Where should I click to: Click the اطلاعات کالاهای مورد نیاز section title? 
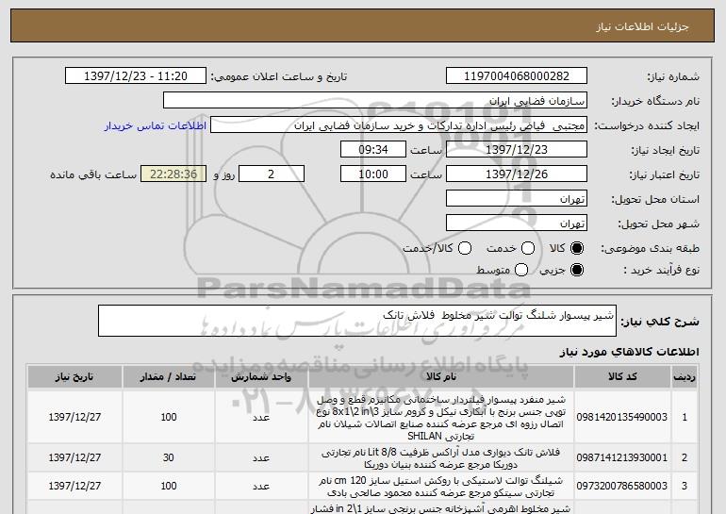pos(629,352)
